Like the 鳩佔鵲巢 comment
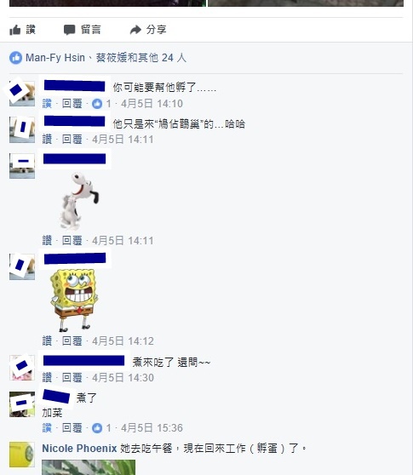The width and height of the screenshot is (413, 475). point(47,140)
